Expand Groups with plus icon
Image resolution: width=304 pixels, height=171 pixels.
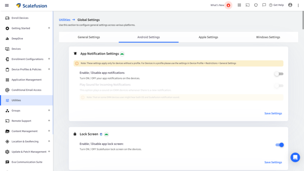click(49, 110)
